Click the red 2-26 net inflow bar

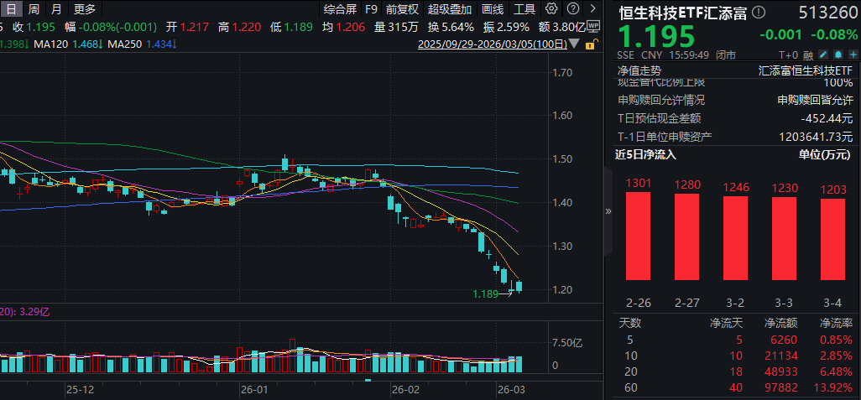point(638,236)
